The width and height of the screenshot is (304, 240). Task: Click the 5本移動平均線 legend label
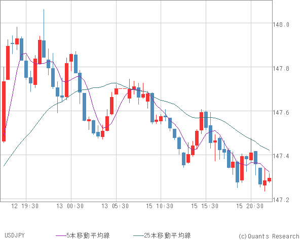pos(88,235)
